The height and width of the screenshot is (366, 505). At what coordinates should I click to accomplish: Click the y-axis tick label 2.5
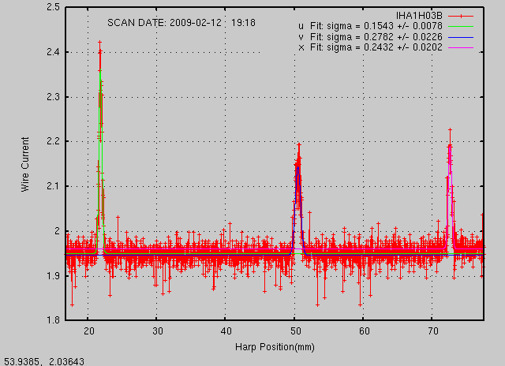point(54,7)
